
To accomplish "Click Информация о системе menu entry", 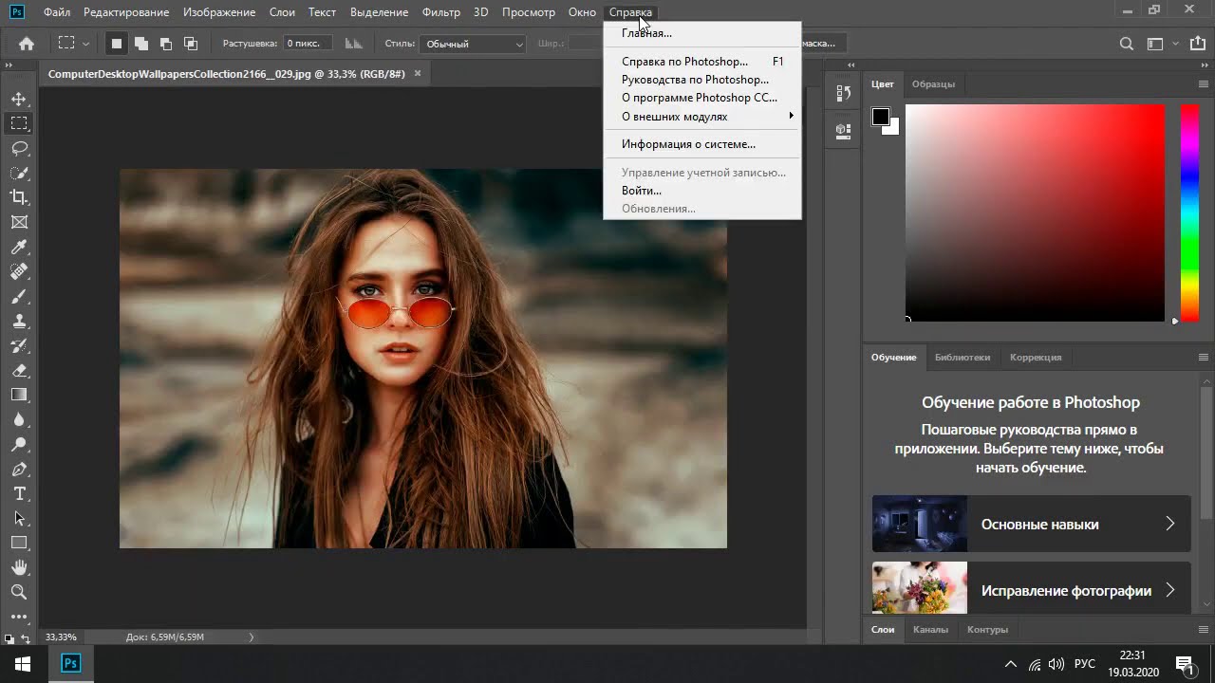I will click(x=688, y=144).
